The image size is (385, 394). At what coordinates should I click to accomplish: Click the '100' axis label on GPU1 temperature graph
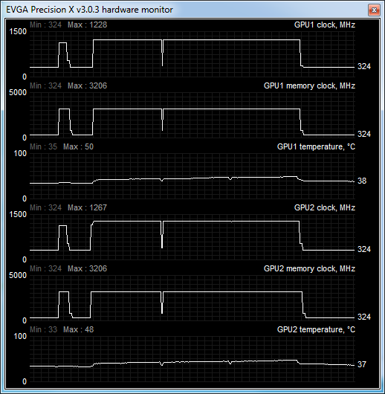pyautogui.click(x=20, y=154)
